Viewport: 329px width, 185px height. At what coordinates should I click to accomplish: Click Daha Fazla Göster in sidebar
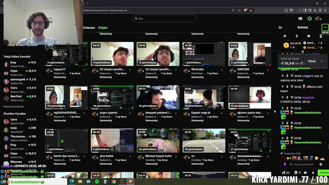click(14, 107)
